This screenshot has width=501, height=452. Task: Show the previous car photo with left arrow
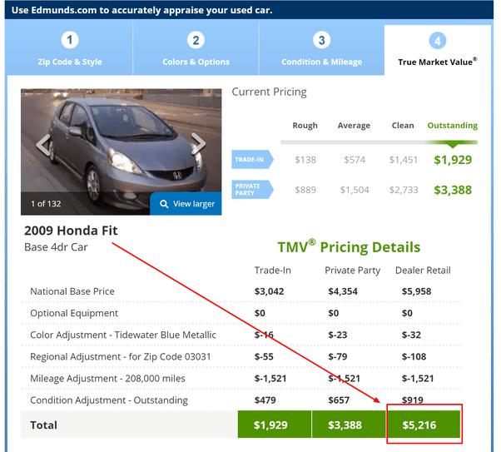43,145
